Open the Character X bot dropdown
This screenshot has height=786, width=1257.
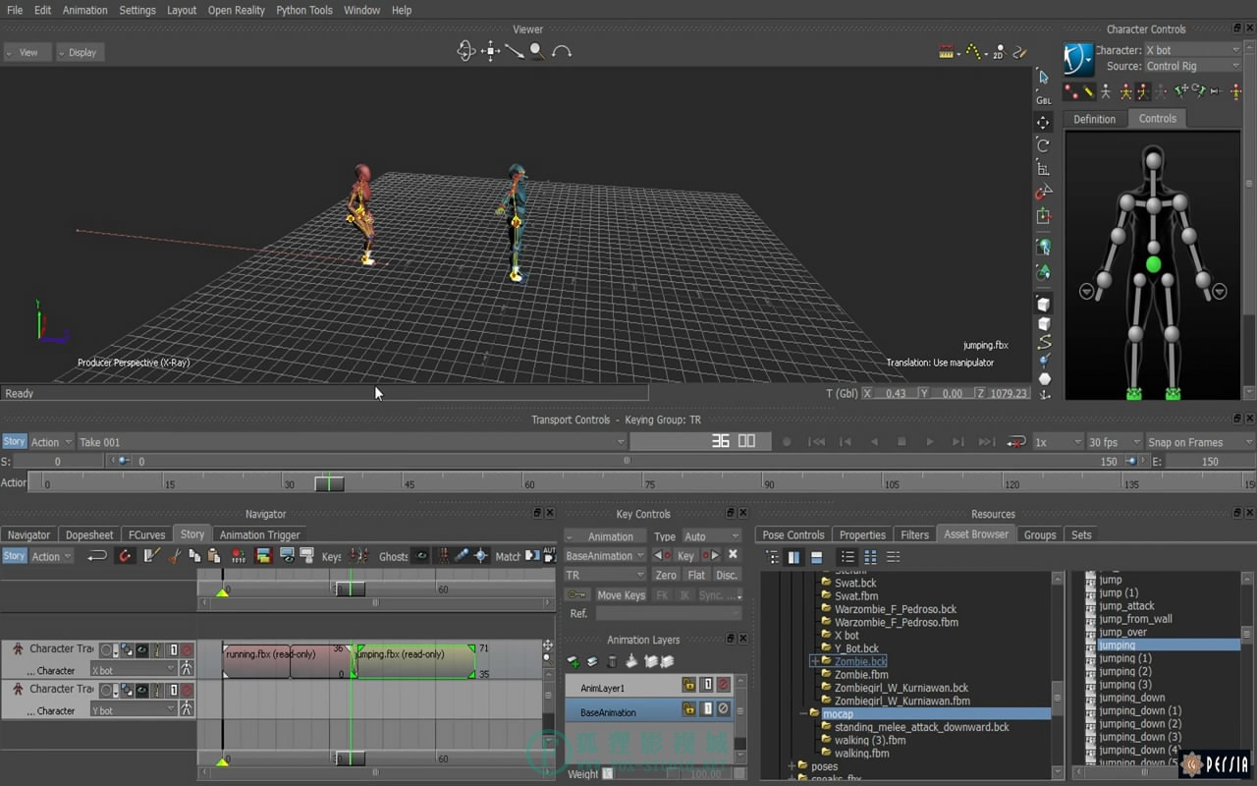[x=1193, y=50]
